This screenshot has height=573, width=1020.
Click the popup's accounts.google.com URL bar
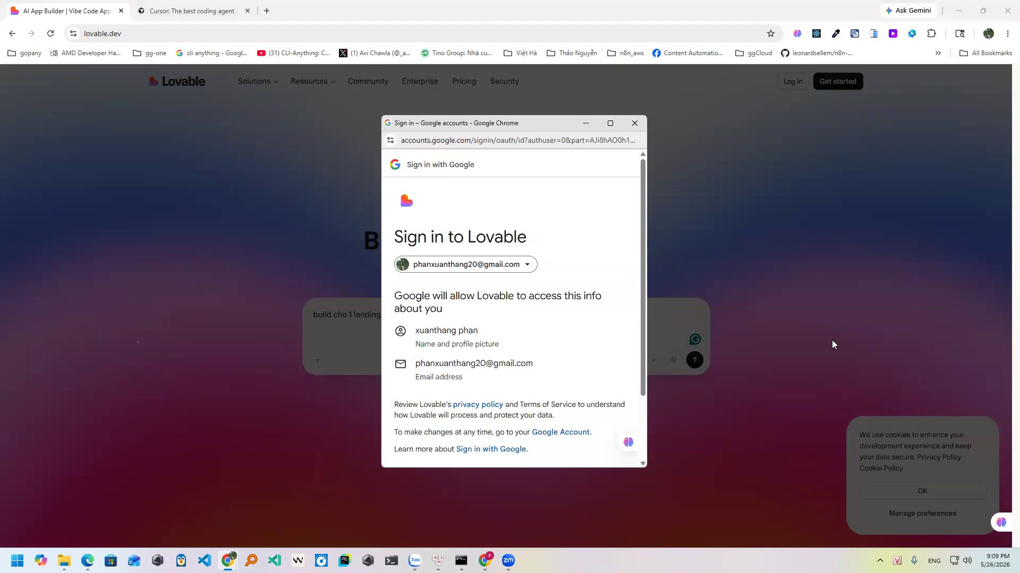tap(518, 140)
